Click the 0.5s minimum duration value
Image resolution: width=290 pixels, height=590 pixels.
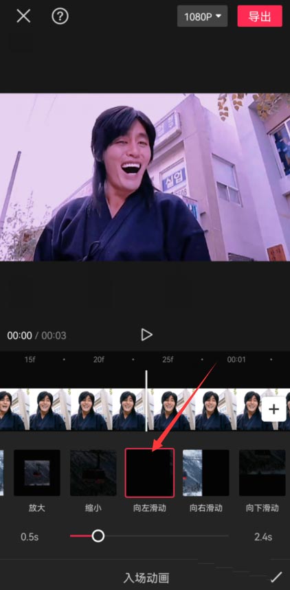coord(30,536)
